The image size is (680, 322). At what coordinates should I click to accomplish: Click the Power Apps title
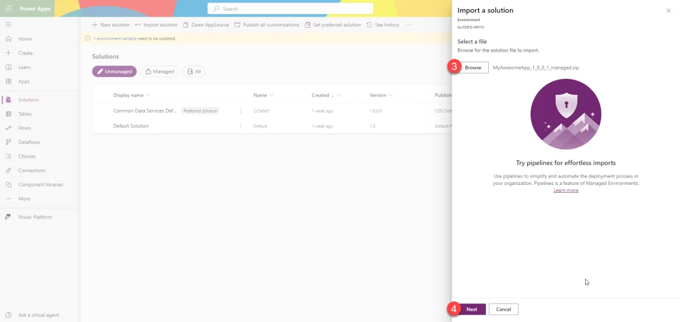(35, 9)
